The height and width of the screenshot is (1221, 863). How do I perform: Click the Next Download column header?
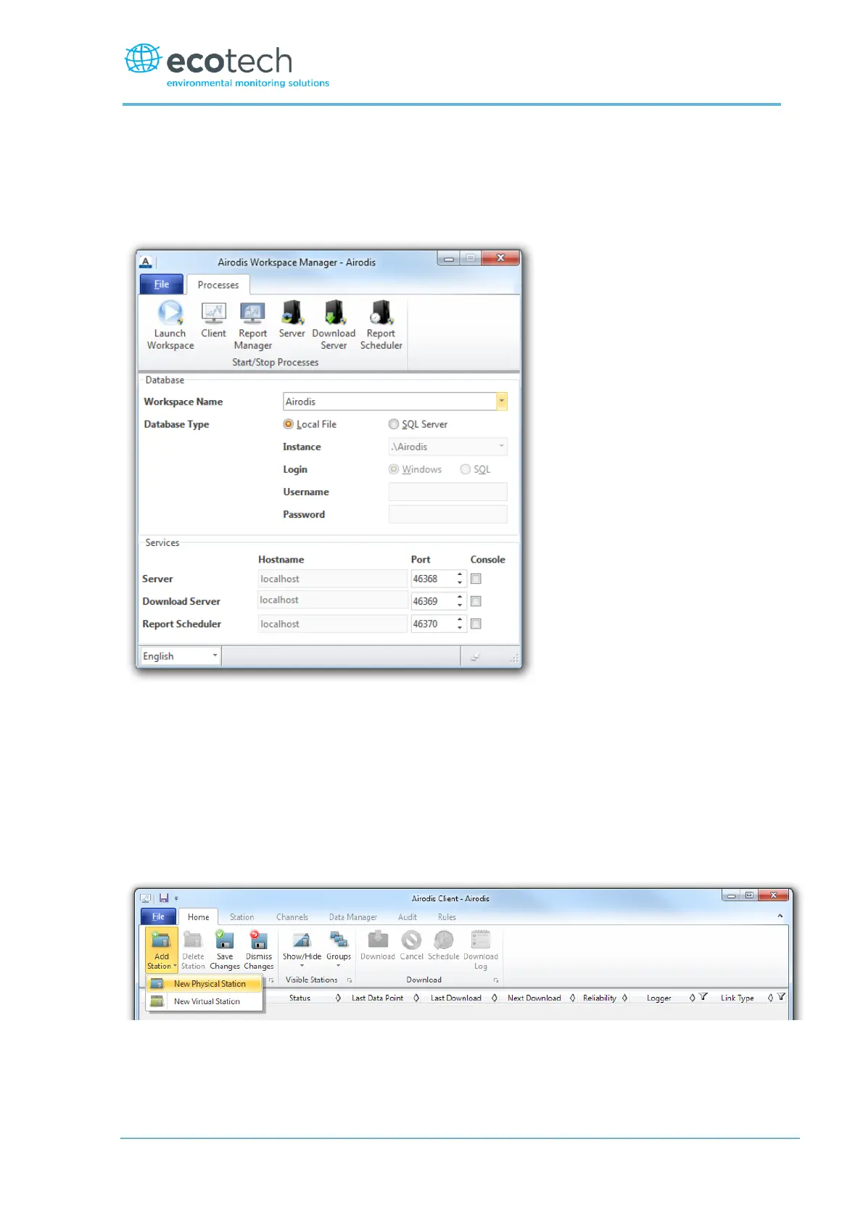click(x=534, y=998)
